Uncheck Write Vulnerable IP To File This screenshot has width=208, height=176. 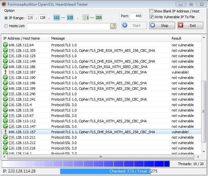(151, 17)
